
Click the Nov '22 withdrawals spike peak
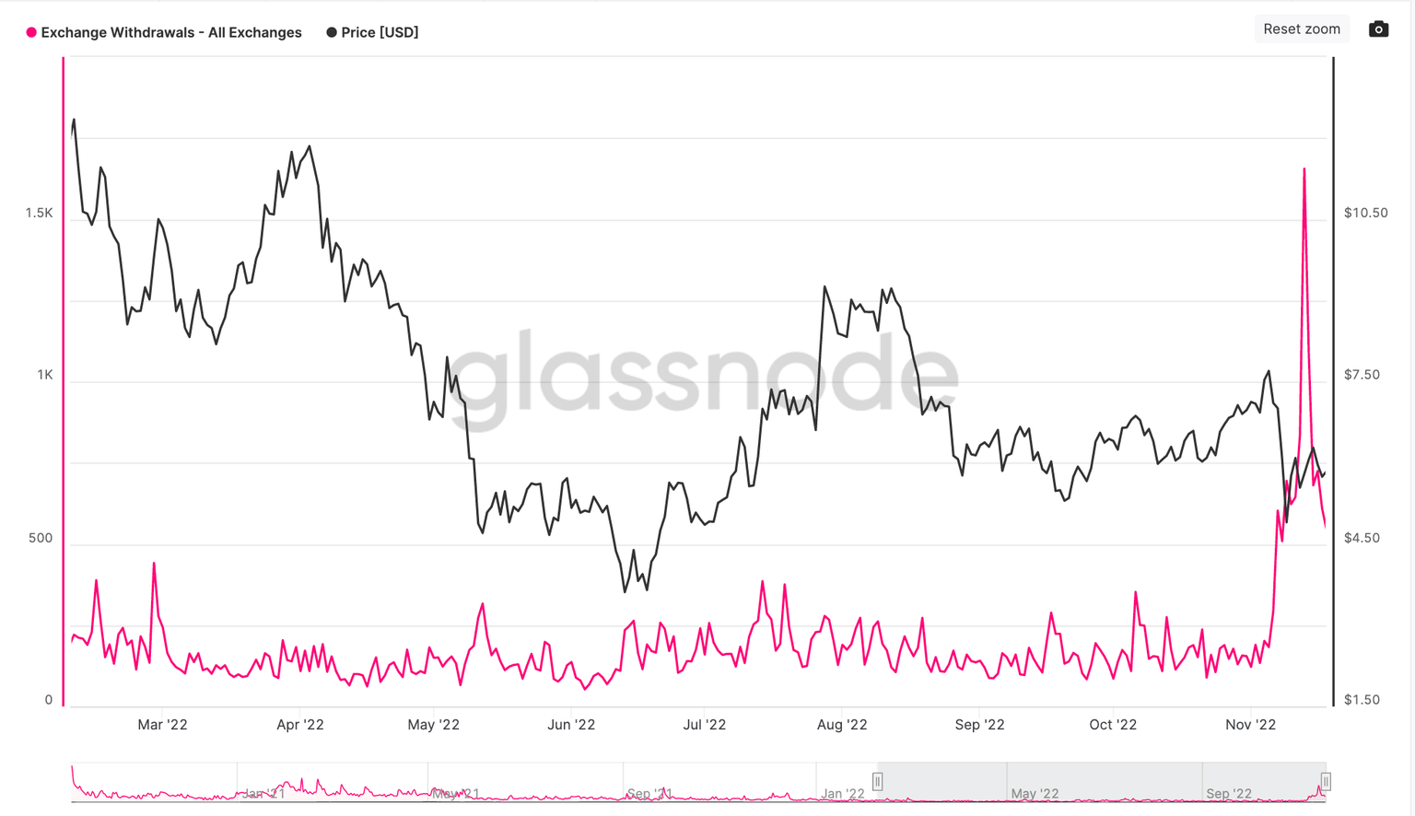coord(1304,169)
